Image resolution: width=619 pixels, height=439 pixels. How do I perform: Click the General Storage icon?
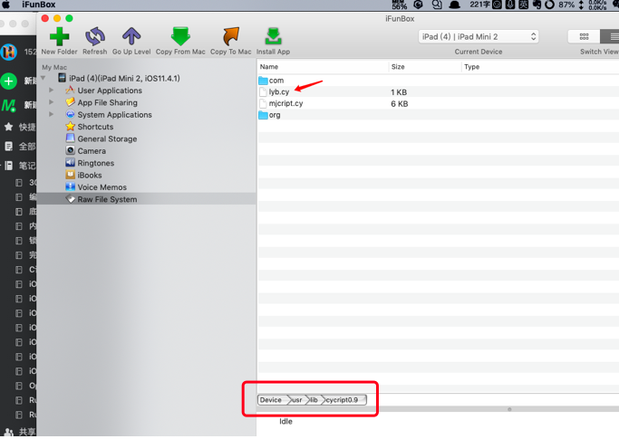71,138
